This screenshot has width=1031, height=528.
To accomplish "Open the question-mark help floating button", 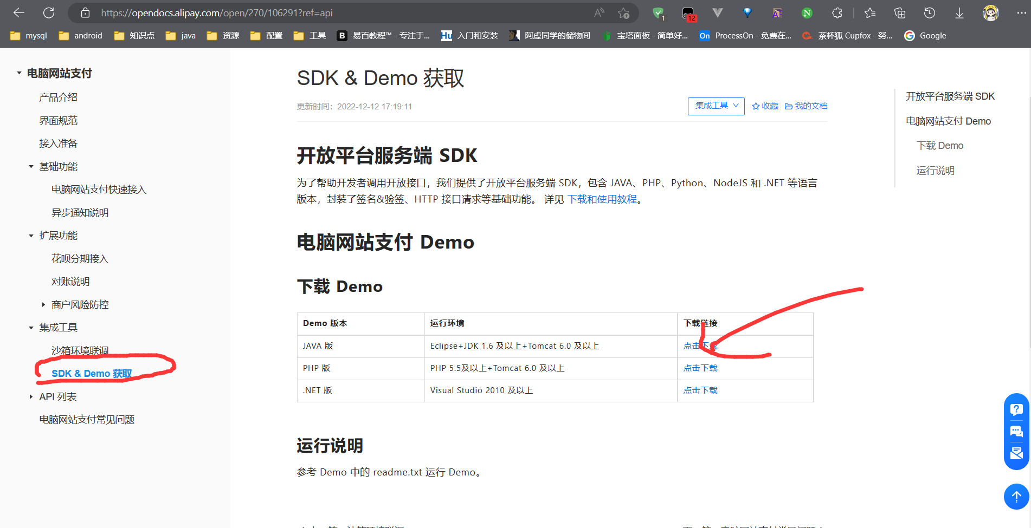I will [x=1016, y=409].
